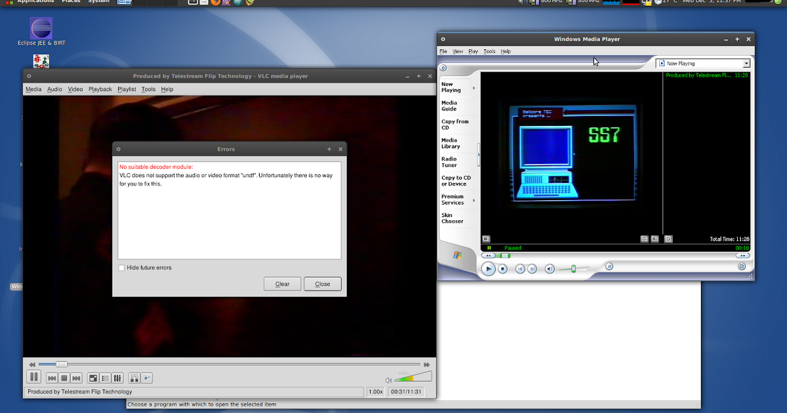Screen dimensions: 787x413
Task: Switch WMP to skin mode
Action: tap(742, 267)
